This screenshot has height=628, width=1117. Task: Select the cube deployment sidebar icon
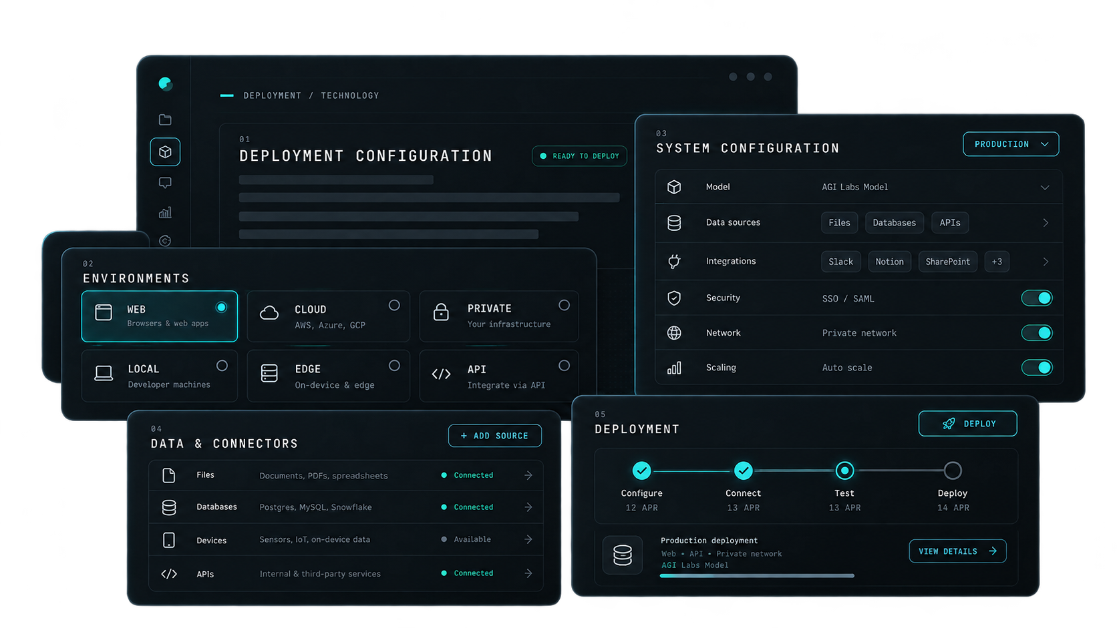(x=165, y=152)
